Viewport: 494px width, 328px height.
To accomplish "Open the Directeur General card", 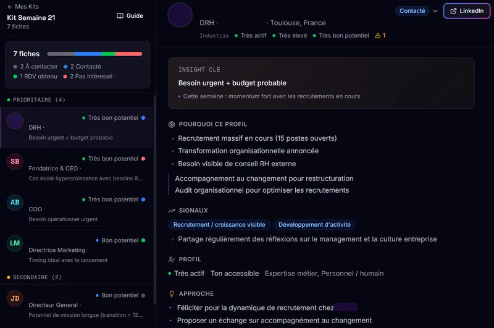I will pos(77,305).
